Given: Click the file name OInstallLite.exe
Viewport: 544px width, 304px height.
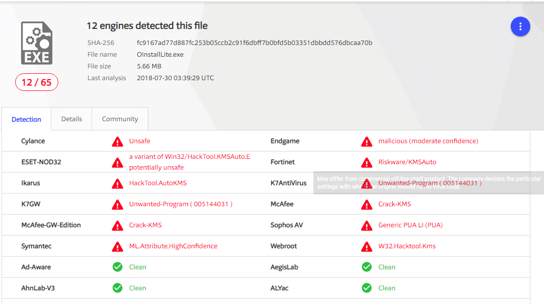Looking at the screenshot, I should click(x=160, y=54).
